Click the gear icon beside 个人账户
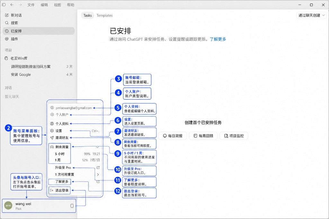Viewport: 329px width, 219px height. coord(52,115)
